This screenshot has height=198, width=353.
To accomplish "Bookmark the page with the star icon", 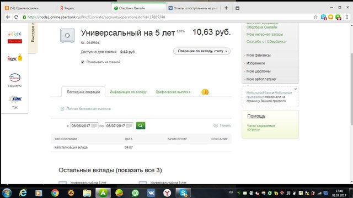I will click(x=315, y=17).
